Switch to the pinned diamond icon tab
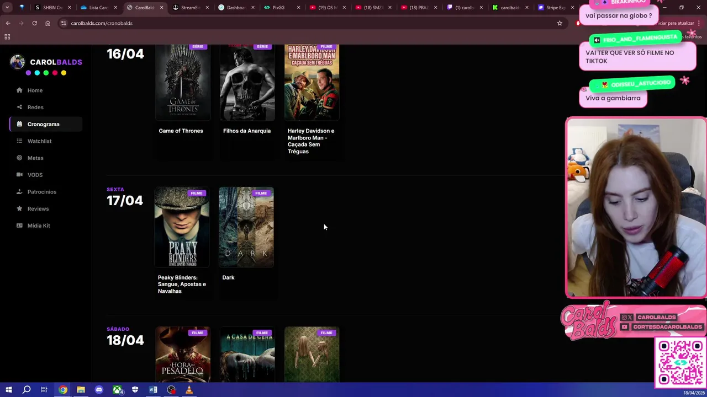The width and height of the screenshot is (707, 397). 22,7
